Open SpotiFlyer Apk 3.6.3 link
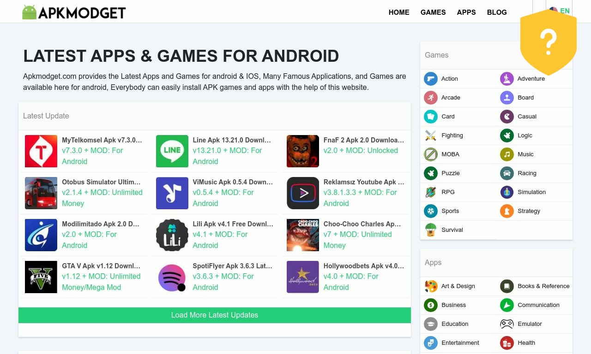 coord(233,266)
